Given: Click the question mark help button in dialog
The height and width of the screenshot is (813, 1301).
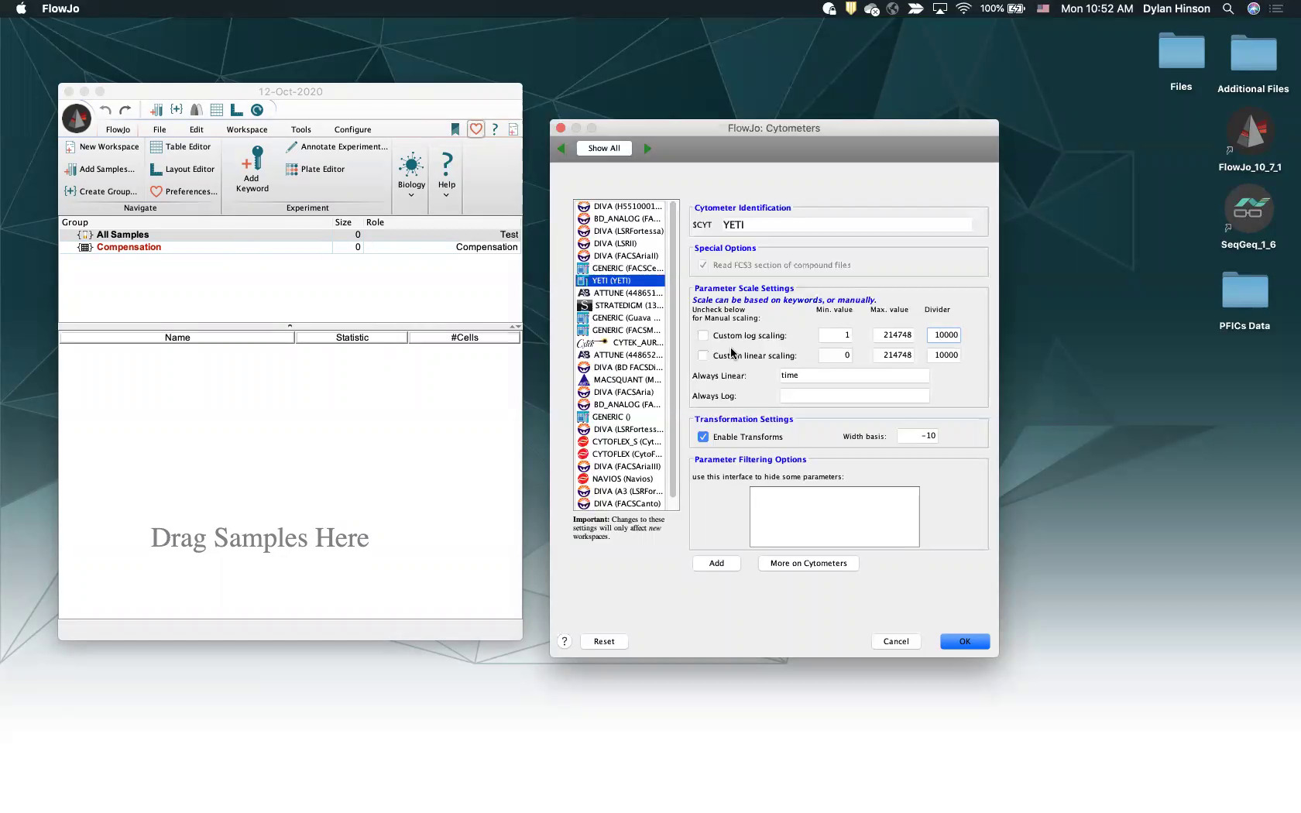Looking at the screenshot, I should (565, 642).
